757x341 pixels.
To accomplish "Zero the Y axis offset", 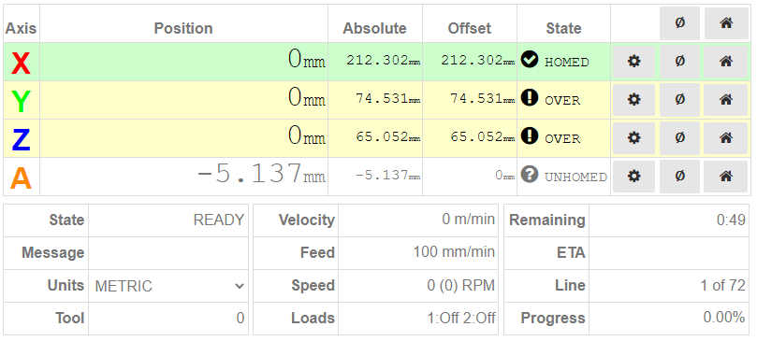I will tap(679, 100).
